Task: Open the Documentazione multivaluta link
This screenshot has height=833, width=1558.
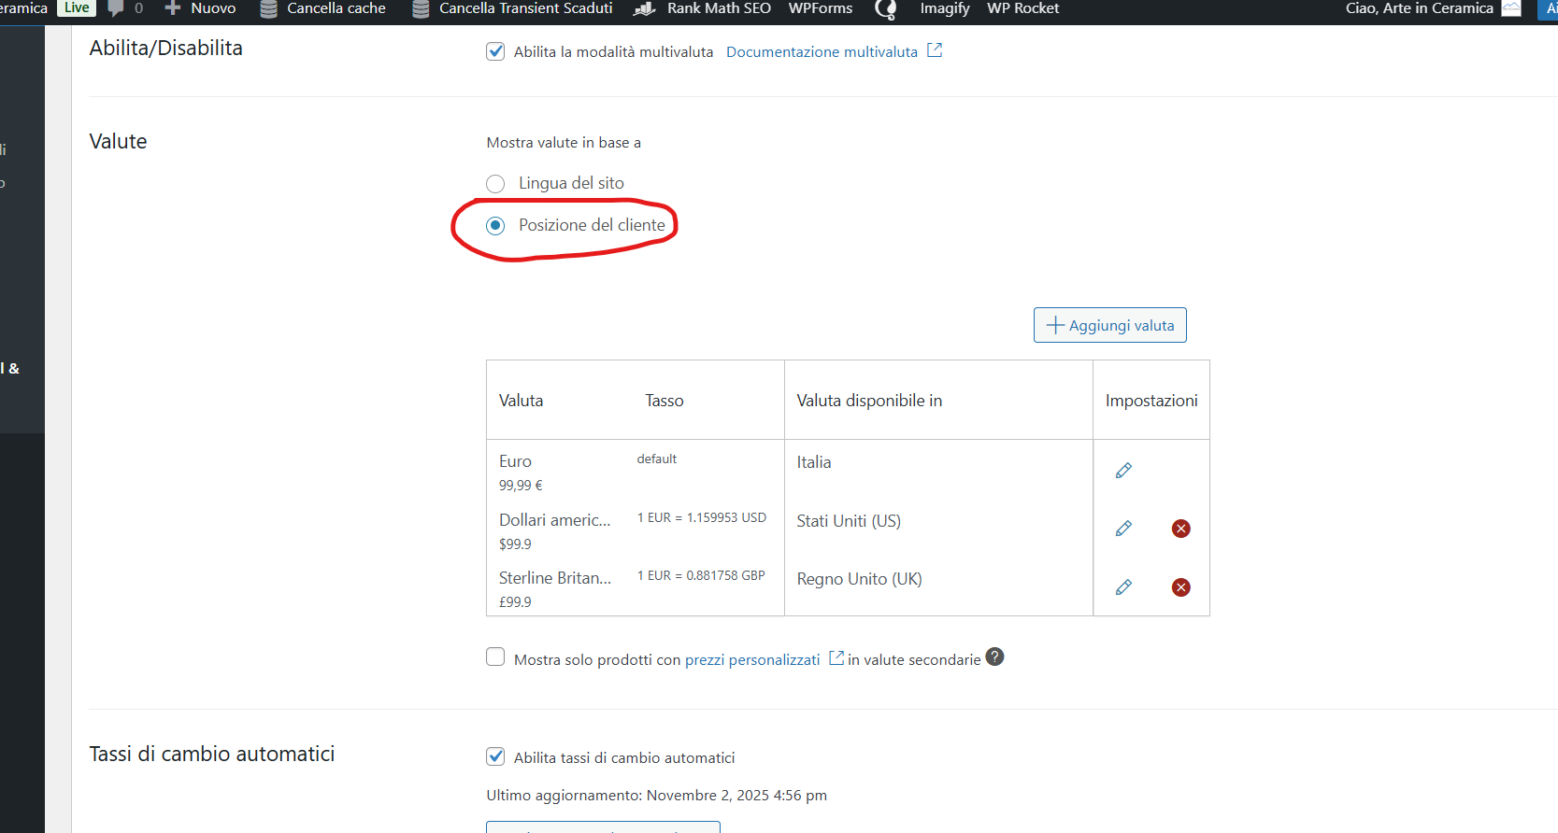Action: click(x=822, y=52)
